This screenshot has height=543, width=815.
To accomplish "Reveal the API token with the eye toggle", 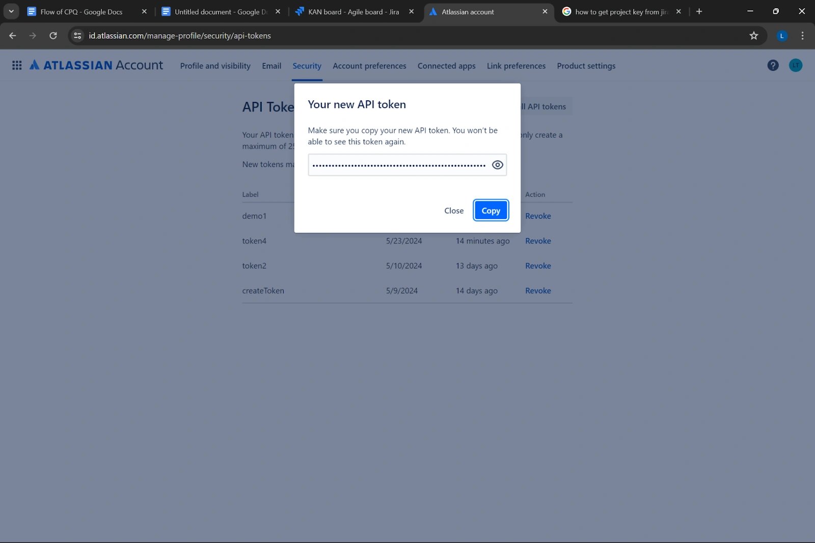I will click(x=497, y=165).
